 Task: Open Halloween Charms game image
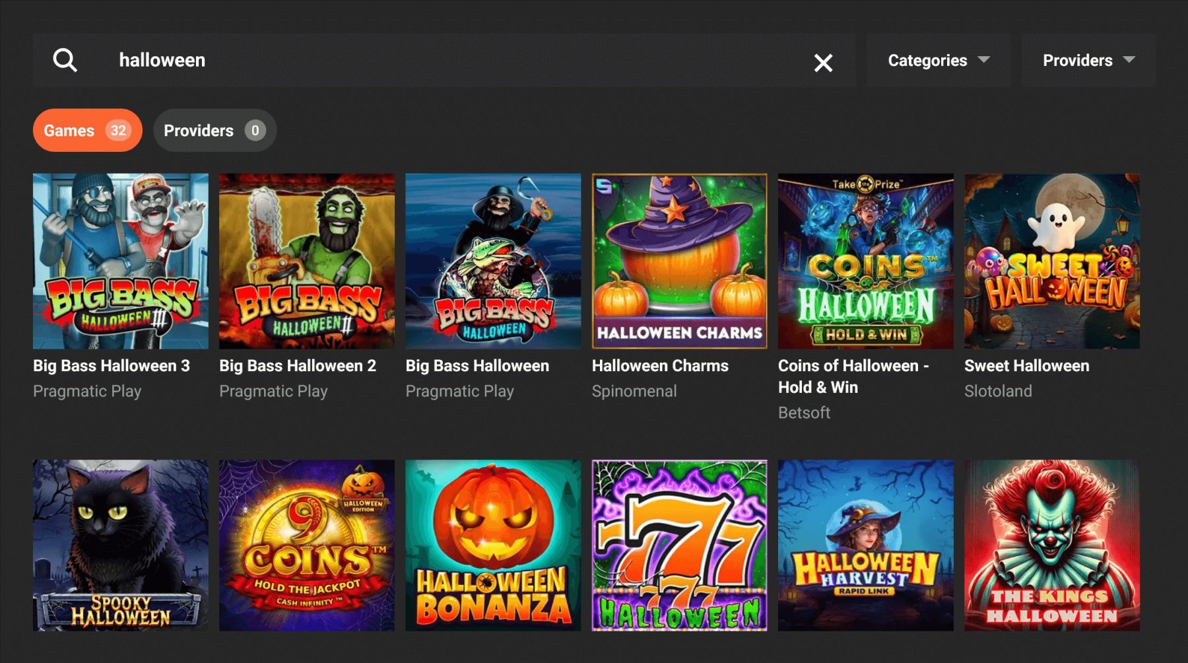pyautogui.click(x=679, y=261)
